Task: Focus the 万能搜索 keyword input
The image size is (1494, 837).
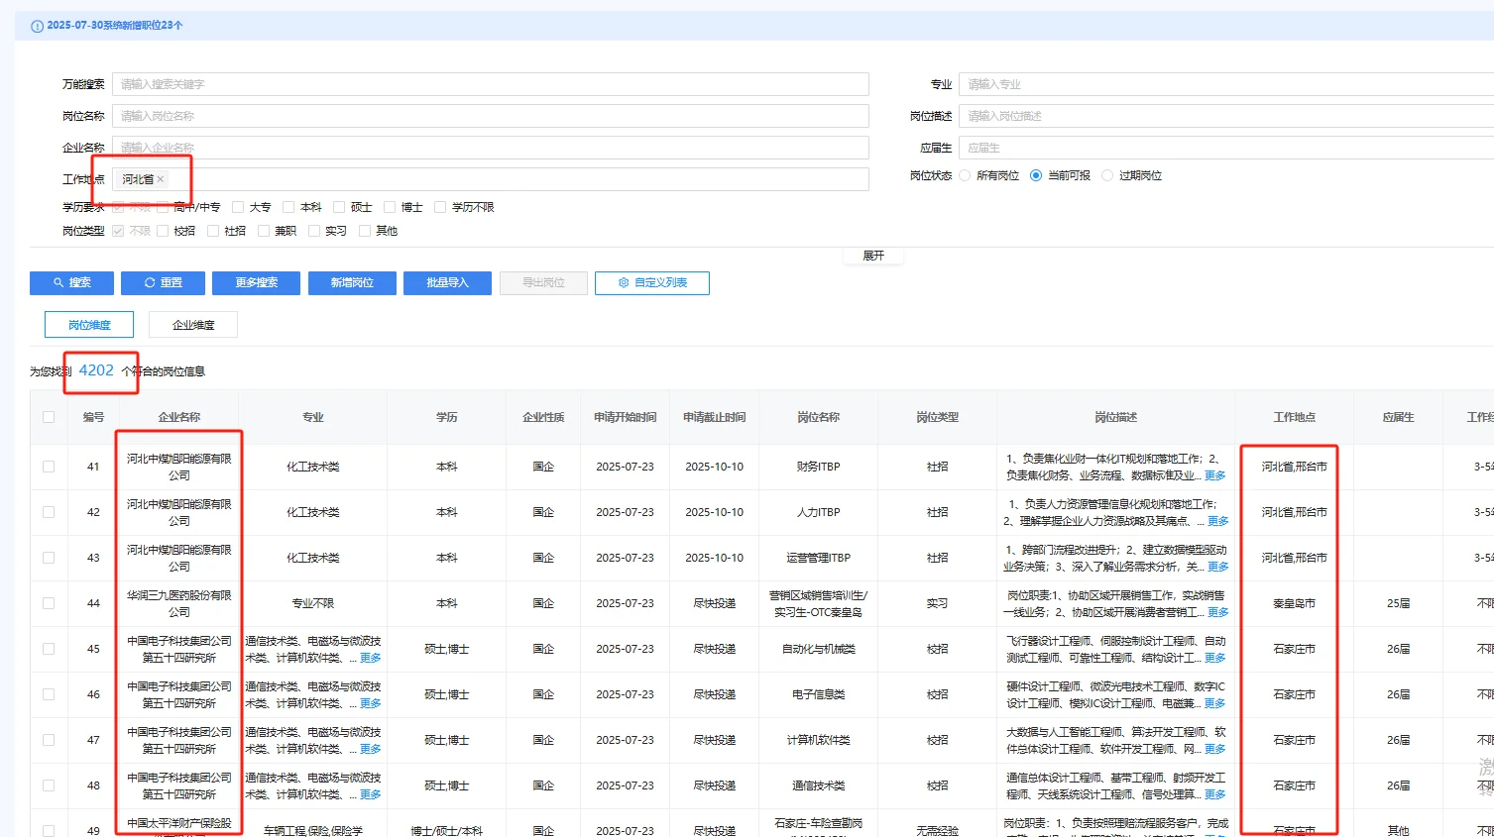Action: click(x=491, y=84)
